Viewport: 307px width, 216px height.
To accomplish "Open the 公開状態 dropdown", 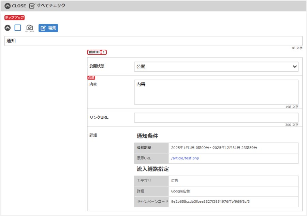I will (216, 67).
